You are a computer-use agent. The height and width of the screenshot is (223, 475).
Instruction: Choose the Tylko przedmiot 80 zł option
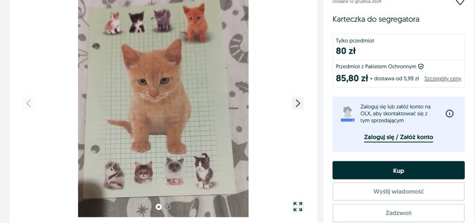click(398, 47)
